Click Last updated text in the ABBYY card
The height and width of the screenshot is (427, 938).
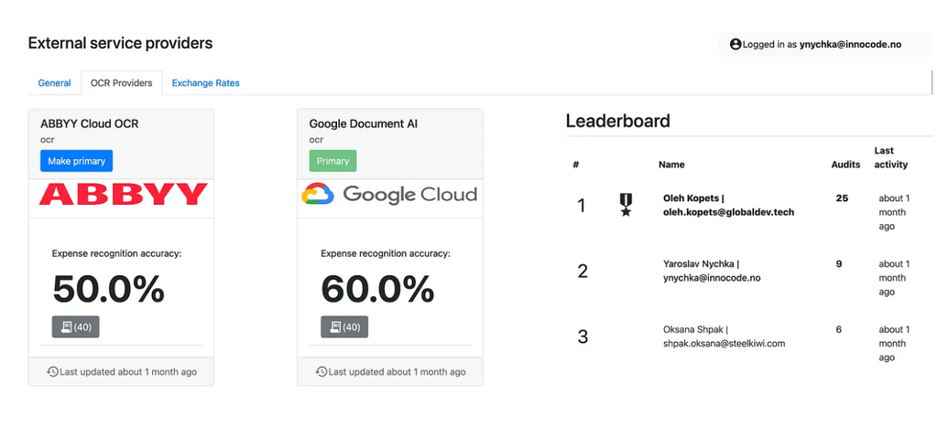128,371
